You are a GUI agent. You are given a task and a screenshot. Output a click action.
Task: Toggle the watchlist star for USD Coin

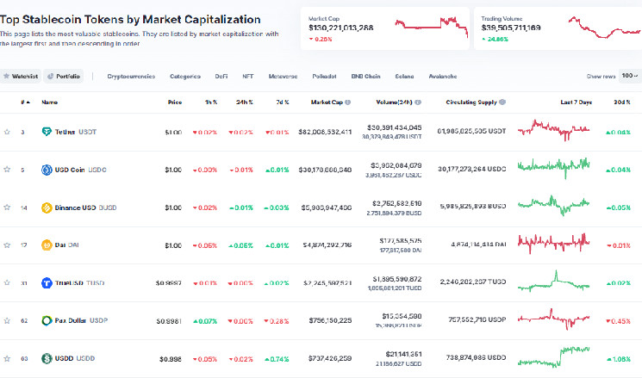tap(8, 170)
